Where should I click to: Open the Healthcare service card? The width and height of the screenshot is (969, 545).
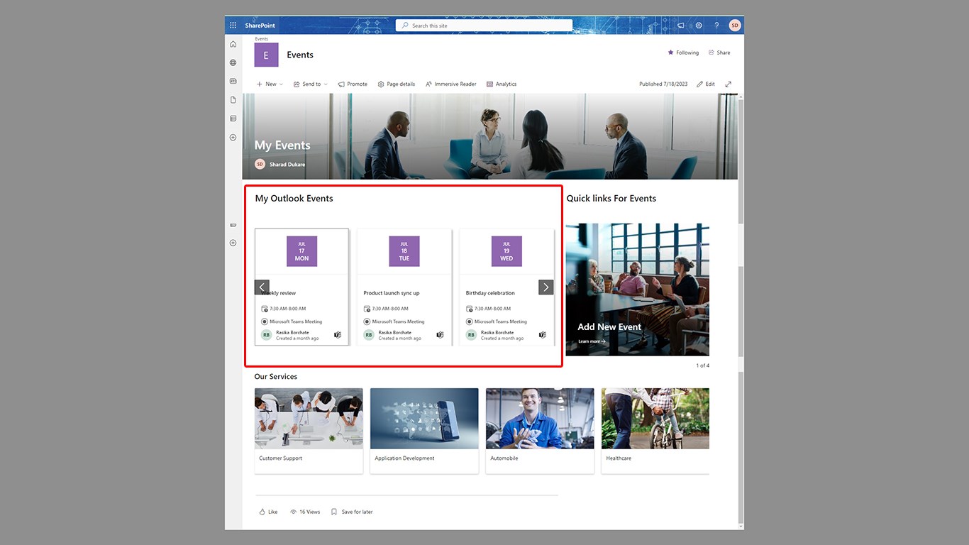(x=655, y=431)
